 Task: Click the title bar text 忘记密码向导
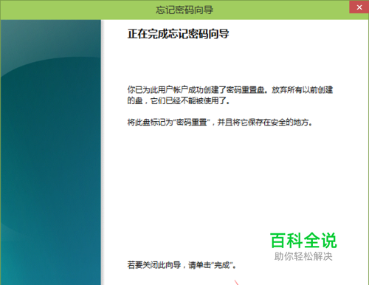[x=184, y=10]
